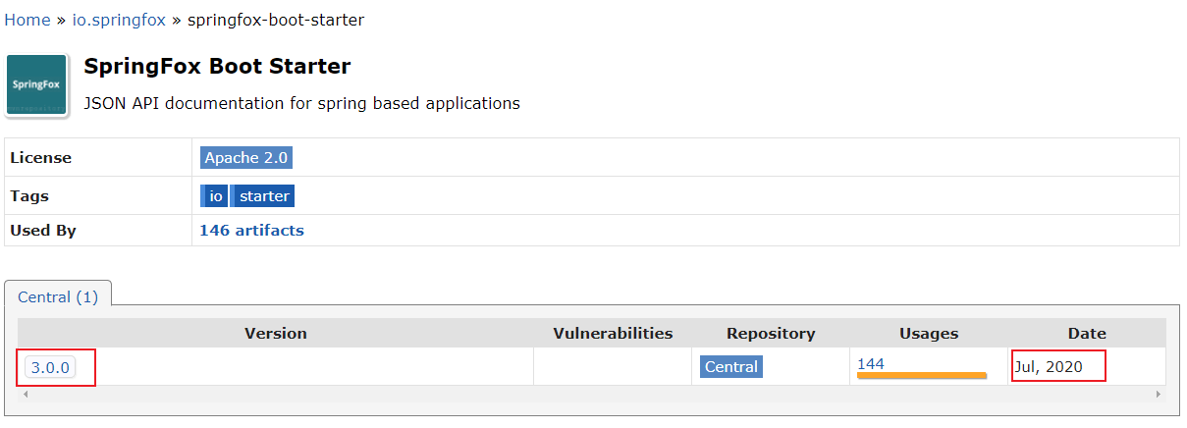The width and height of the screenshot is (1187, 428).
Task: Switch to the Central (1) tab
Action: click(58, 296)
